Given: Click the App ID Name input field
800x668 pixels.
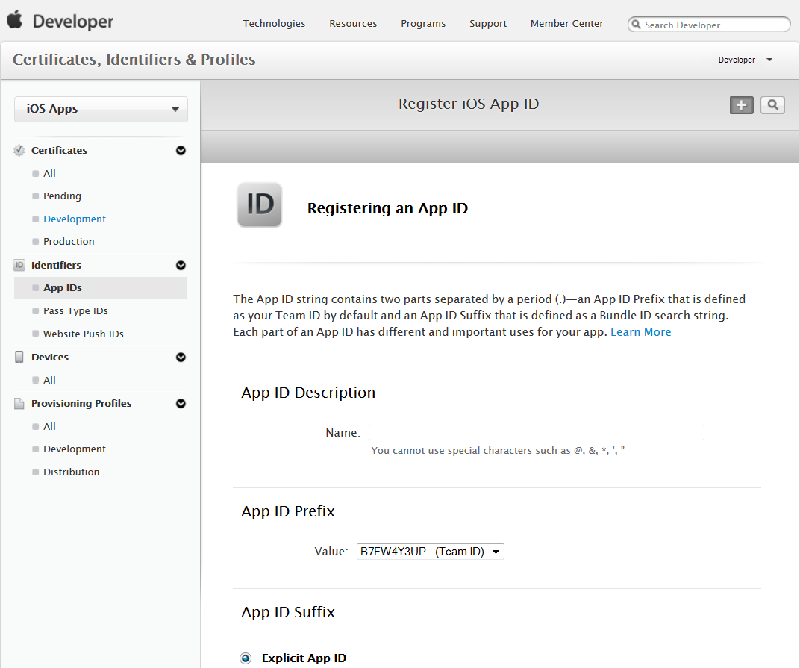Looking at the screenshot, I should (x=537, y=433).
